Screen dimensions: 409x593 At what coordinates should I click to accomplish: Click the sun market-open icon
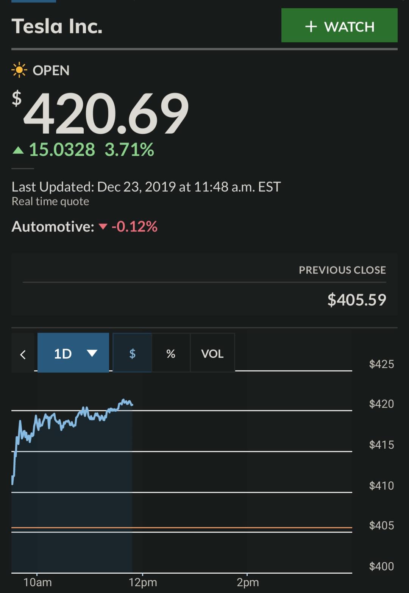click(19, 70)
